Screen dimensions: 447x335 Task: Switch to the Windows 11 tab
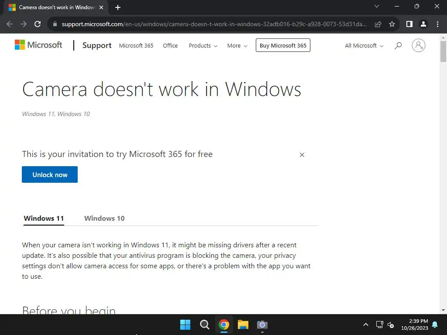44,219
